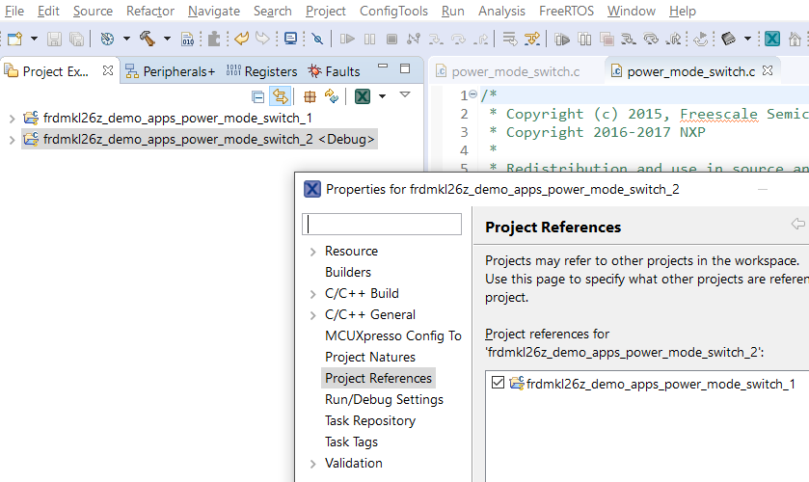This screenshot has width=809, height=482.
Task: Expand the C/C++ Build properties node
Action: coord(312,294)
